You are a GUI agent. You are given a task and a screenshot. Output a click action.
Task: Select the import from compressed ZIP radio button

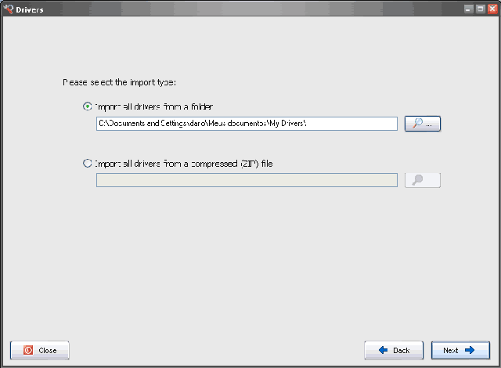click(x=87, y=163)
